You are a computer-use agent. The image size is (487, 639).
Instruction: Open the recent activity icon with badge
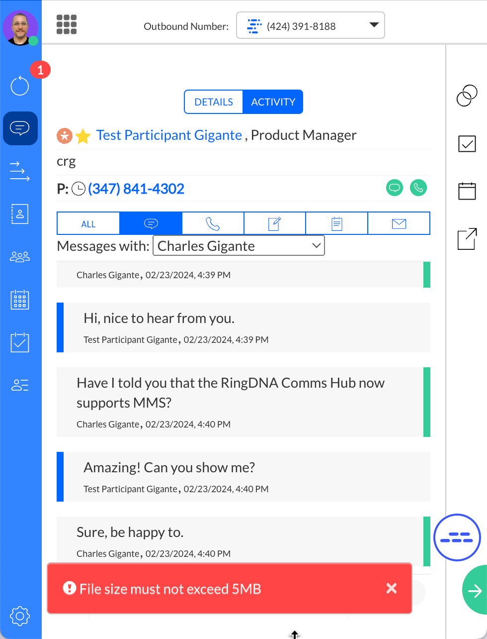(x=20, y=86)
